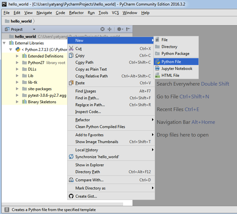Click the Python Package folder icon
The width and height of the screenshot is (237, 214).
click(x=157, y=53)
